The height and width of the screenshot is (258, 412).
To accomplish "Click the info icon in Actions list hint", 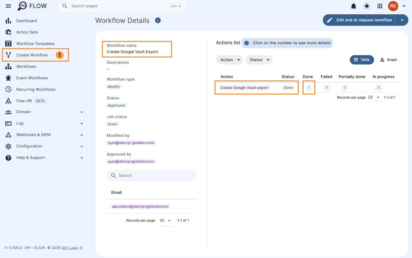I will point(246,43).
